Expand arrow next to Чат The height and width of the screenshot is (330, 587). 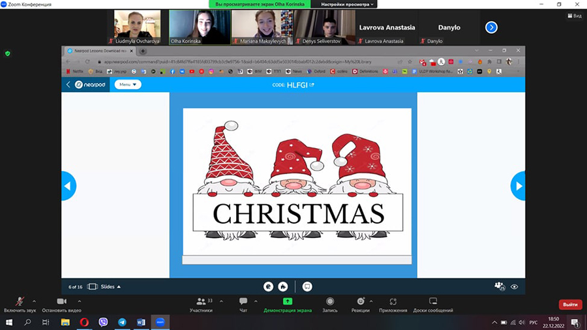pyautogui.click(x=256, y=301)
